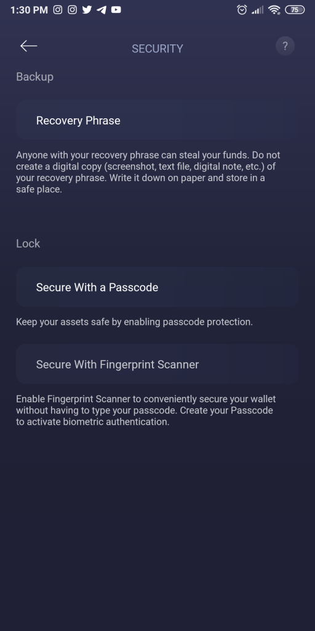Tap the second Instagram notification icon
This screenshot has height=631, width=315.
coord(73,10)
